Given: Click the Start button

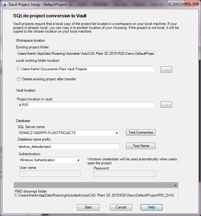Looking at the screenshot, I should coord(88,207).
